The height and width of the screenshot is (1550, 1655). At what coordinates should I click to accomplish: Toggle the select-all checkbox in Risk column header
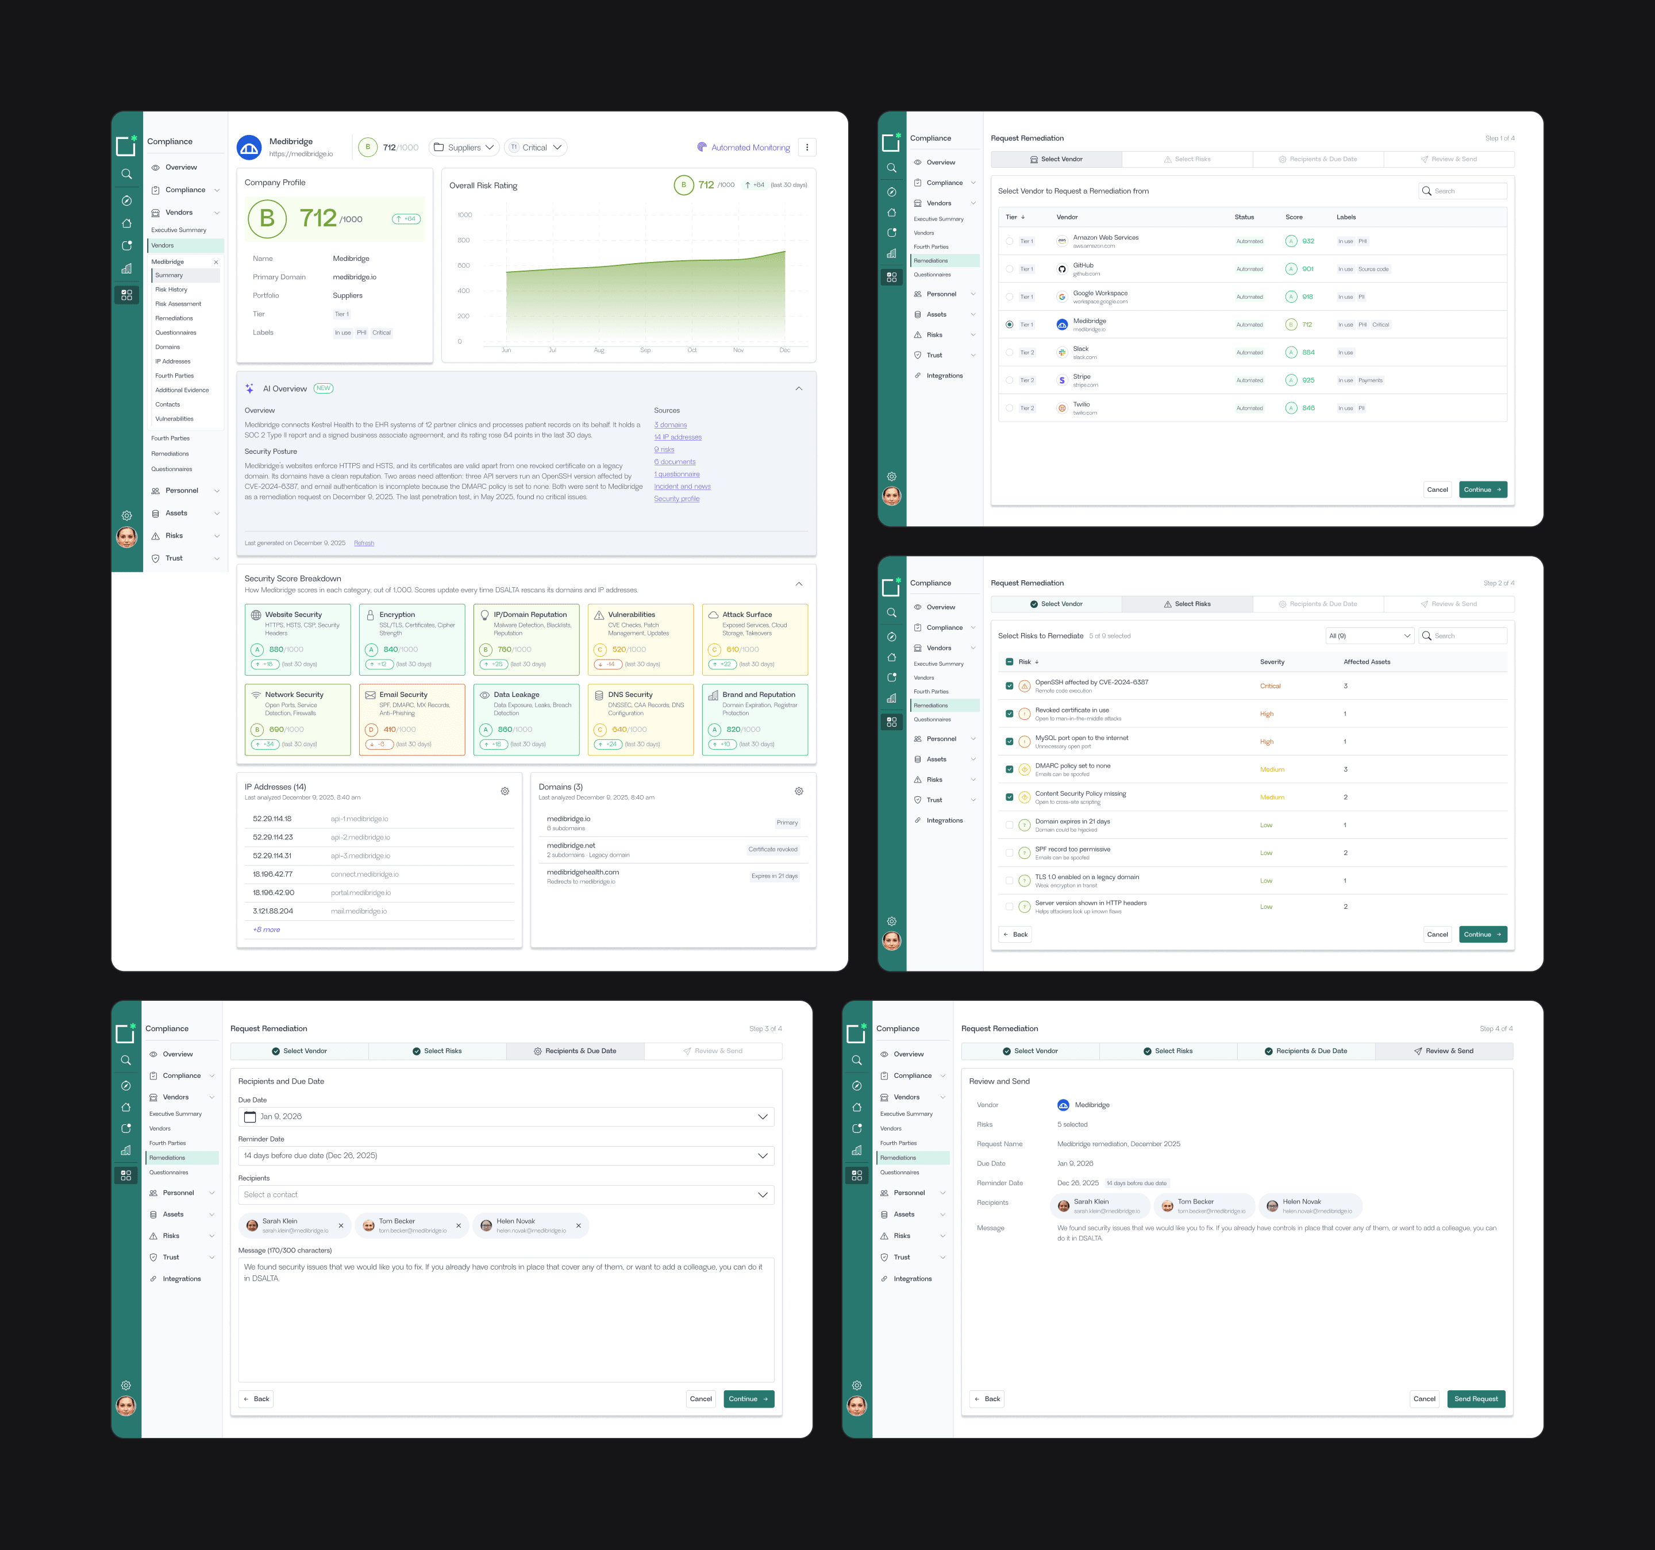(x=1010, y=662)
